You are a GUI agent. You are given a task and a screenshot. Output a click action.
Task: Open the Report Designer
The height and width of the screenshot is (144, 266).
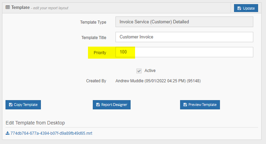pos(112,105)
